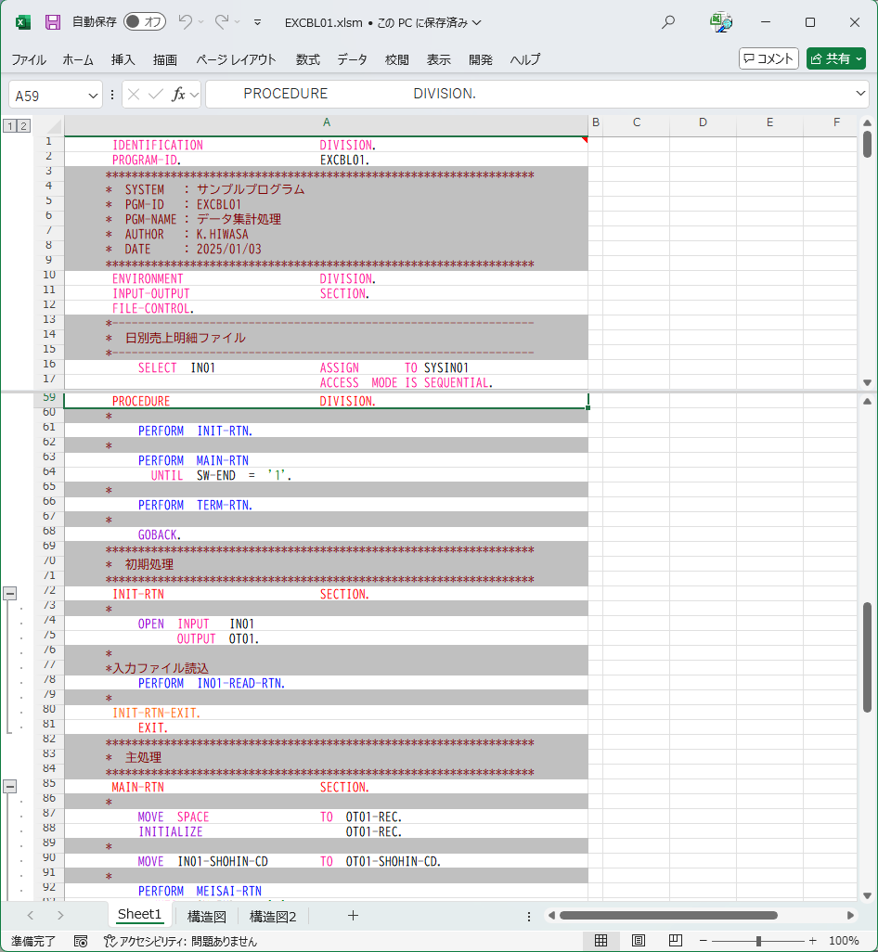
Task: Collapse the INIT-RTN outline group
Action: coord(10,593)
